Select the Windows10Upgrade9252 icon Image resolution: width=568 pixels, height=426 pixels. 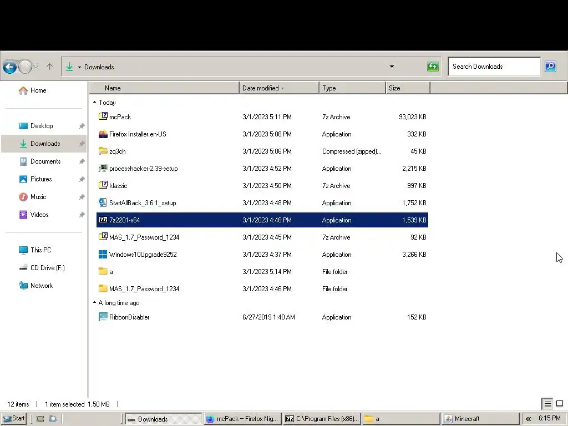coord(103,254)
